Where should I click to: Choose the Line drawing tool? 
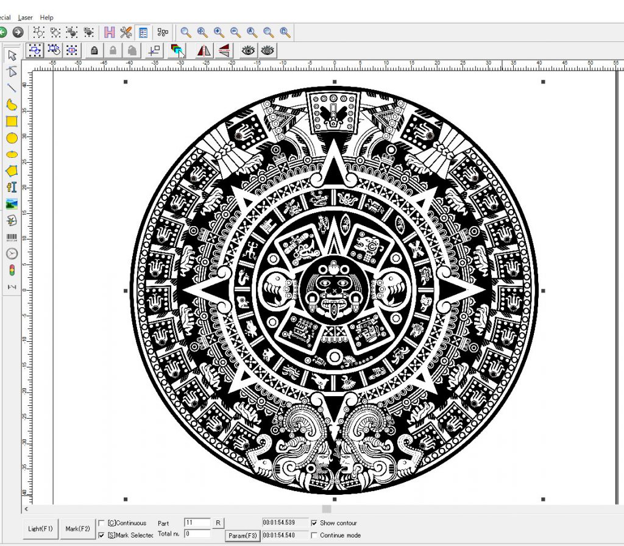pos(12,88)
